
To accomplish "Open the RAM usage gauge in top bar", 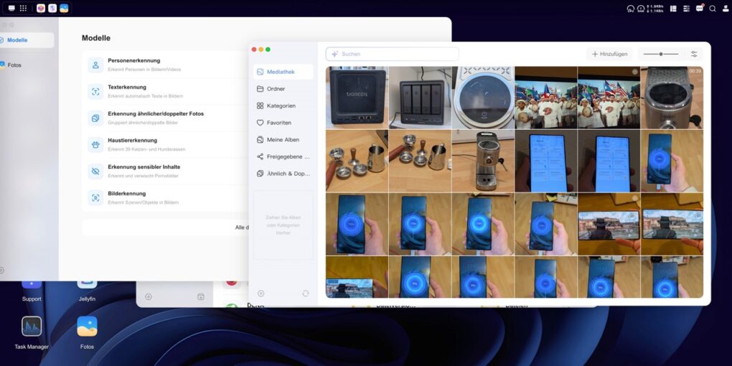I will point(641,9).
